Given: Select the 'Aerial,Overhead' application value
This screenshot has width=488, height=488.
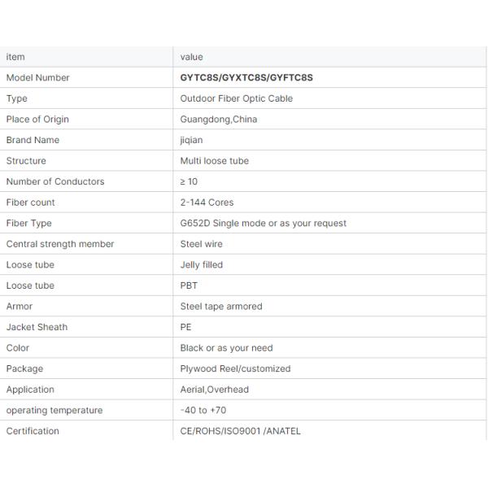Looking at the screenshot, I should pos(215,390).
